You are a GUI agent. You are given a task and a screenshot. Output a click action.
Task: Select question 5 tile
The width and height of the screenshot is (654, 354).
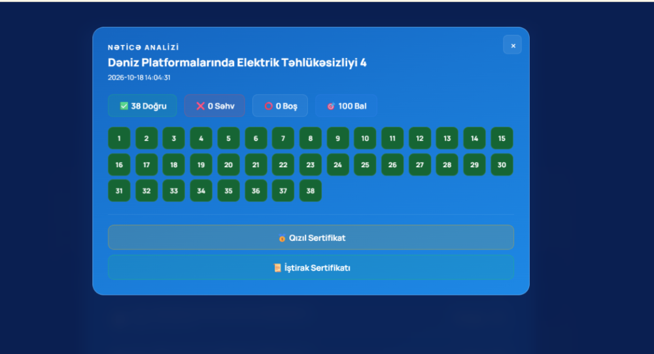pyautogui.click(x=228, y=138)
